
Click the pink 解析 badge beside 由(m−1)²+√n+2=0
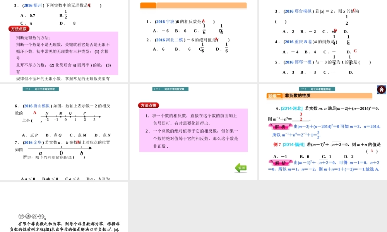pyautogui.click(x=280, y=163)
